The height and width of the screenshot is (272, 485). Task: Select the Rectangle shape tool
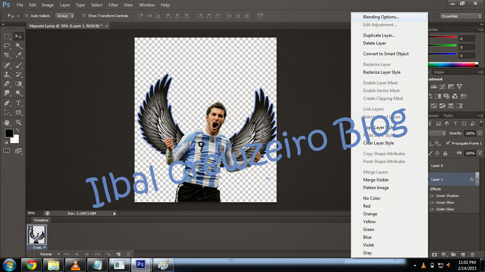click(x=18, y=113)
